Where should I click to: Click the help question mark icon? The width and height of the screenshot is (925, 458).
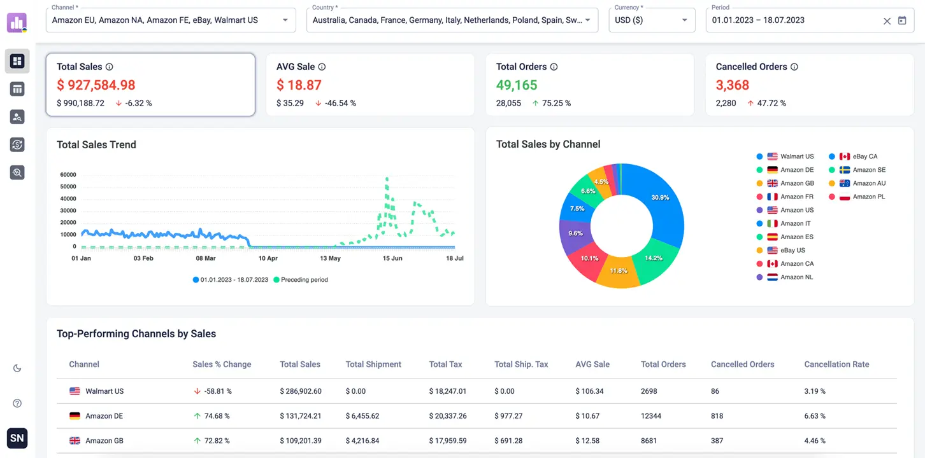coord(17,403)
